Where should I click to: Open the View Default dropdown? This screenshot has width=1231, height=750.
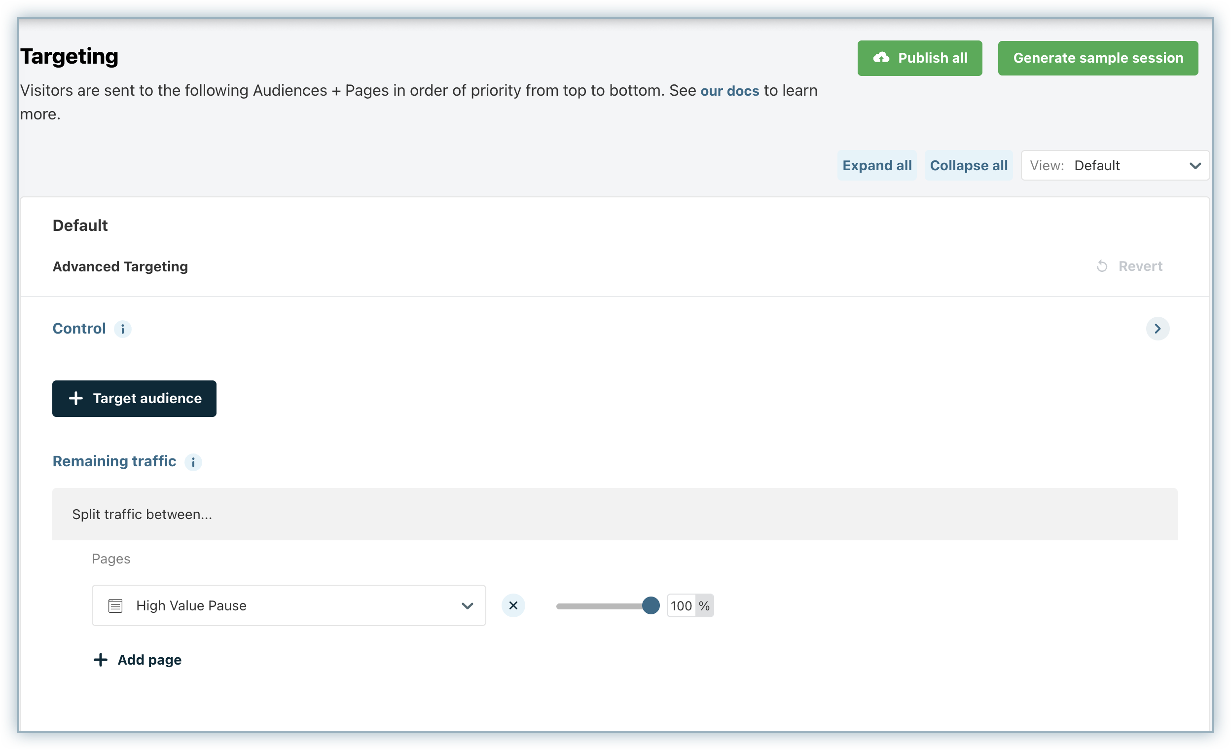click(1115, 165)
